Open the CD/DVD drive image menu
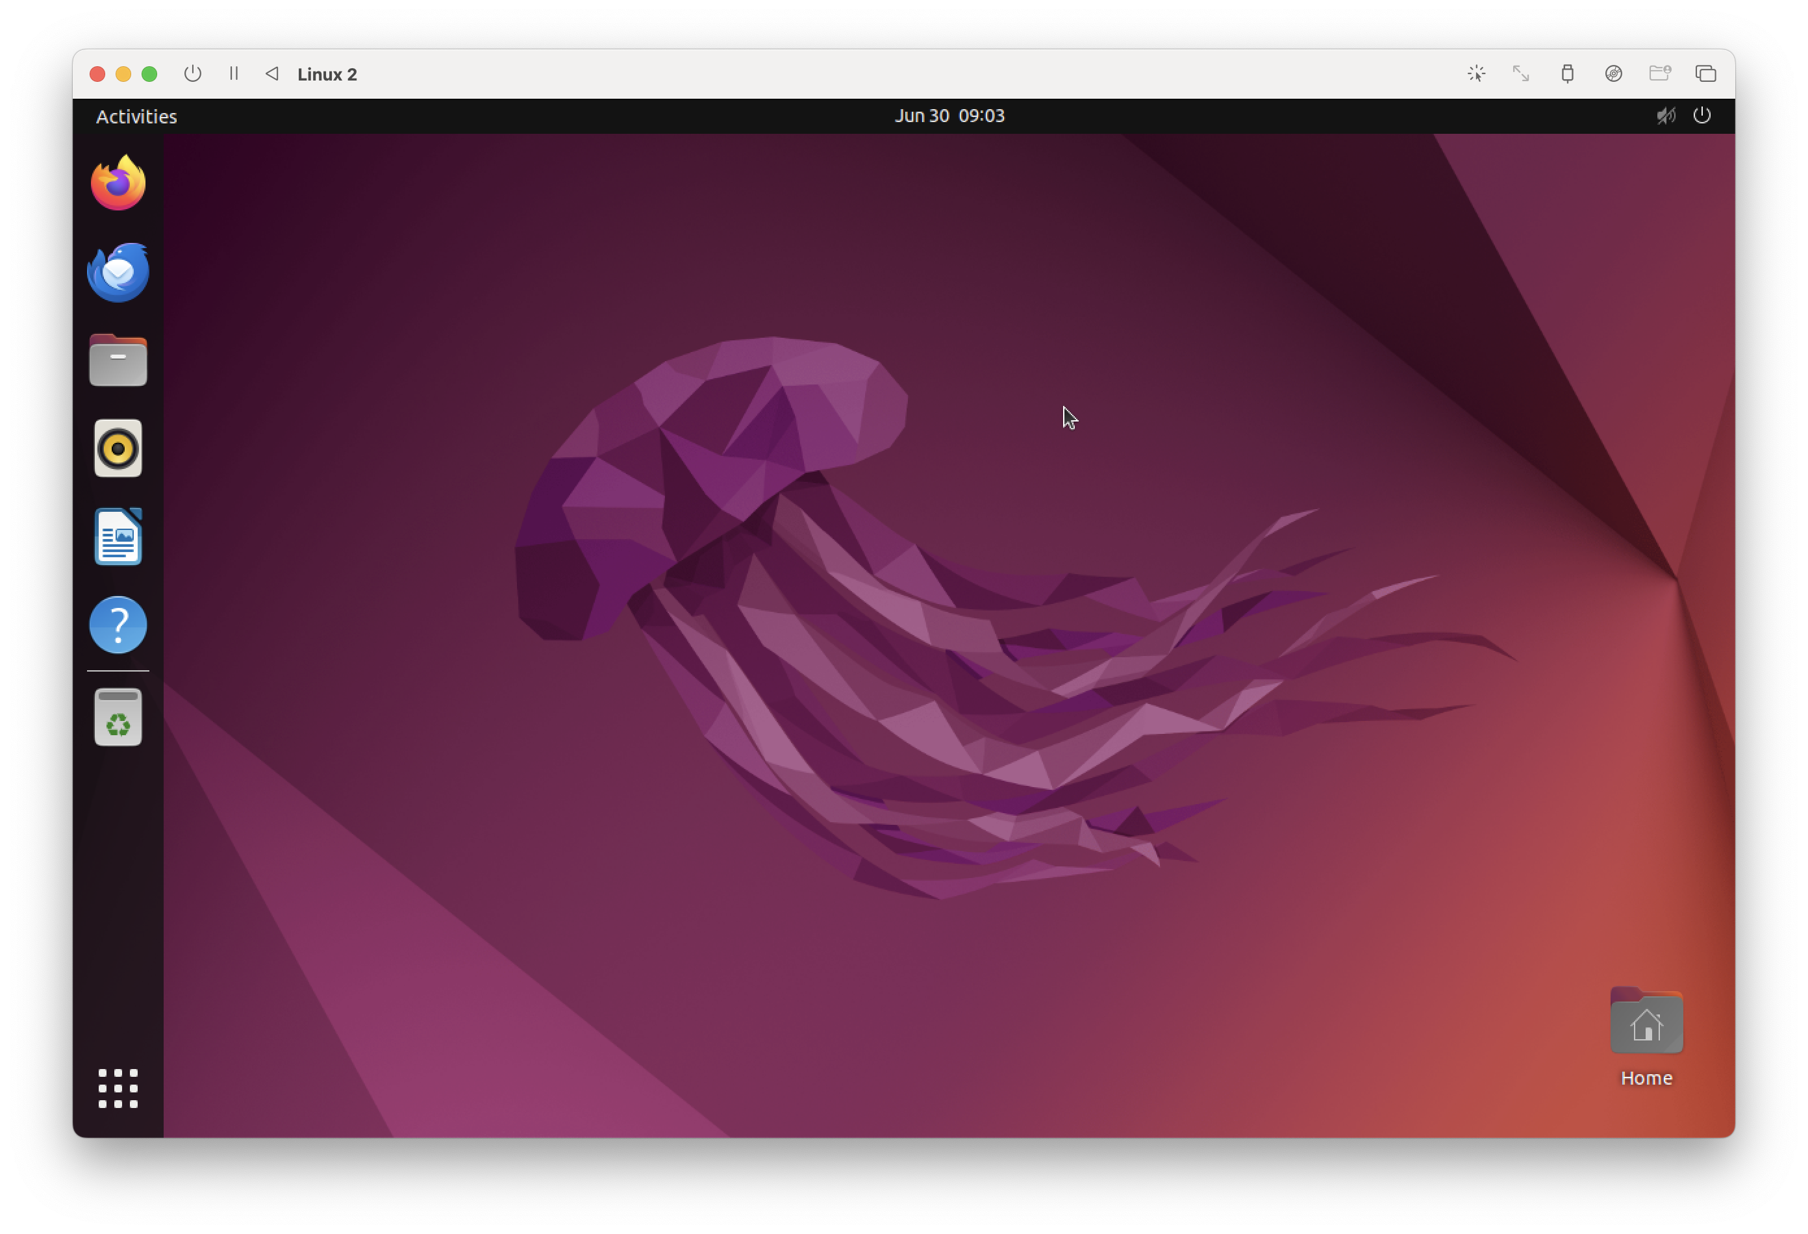The height and width of the screenshot is (1234, 1808). tap(1614, 74)
